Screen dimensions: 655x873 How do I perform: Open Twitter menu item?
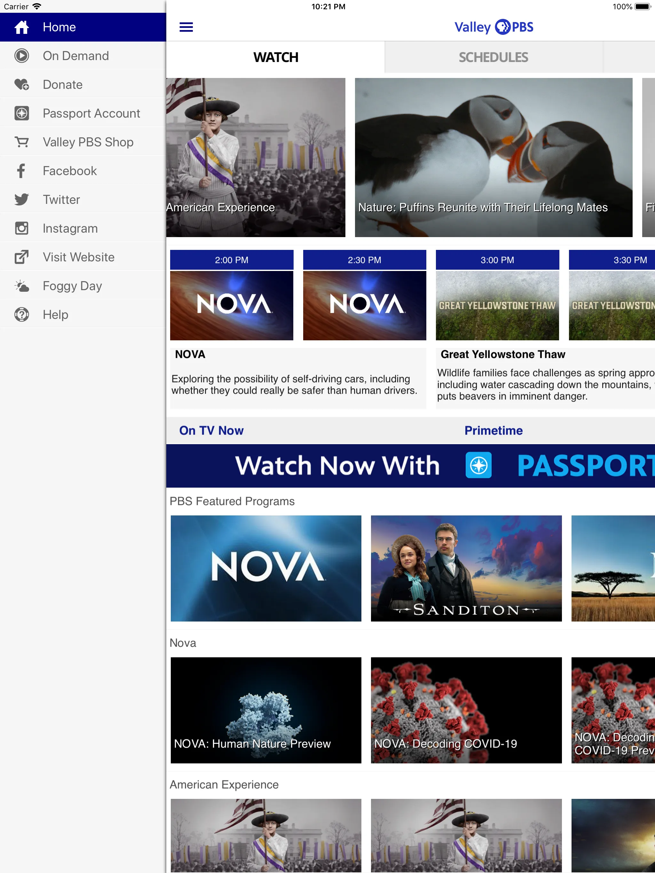[83, 200]
